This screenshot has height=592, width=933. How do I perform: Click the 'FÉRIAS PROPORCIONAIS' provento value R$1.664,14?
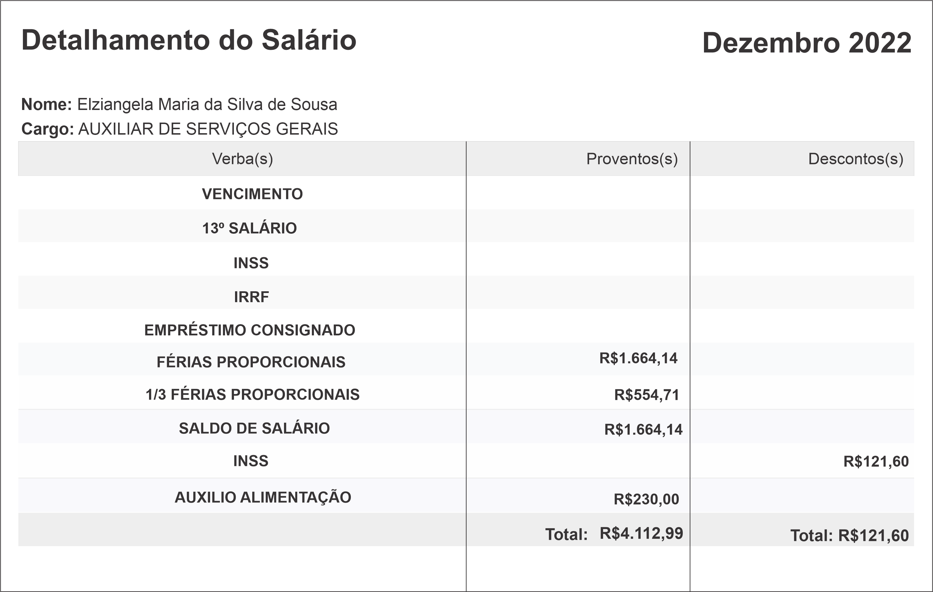(638, 359)
